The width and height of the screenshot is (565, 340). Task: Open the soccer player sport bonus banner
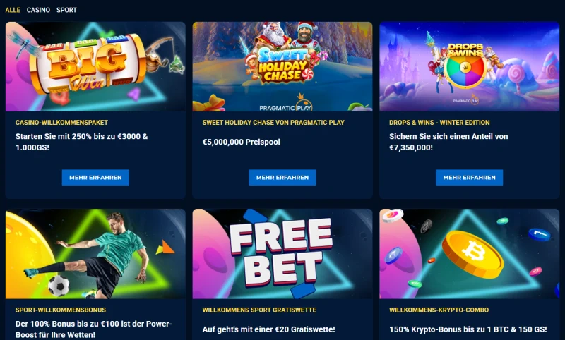[95, 254]
